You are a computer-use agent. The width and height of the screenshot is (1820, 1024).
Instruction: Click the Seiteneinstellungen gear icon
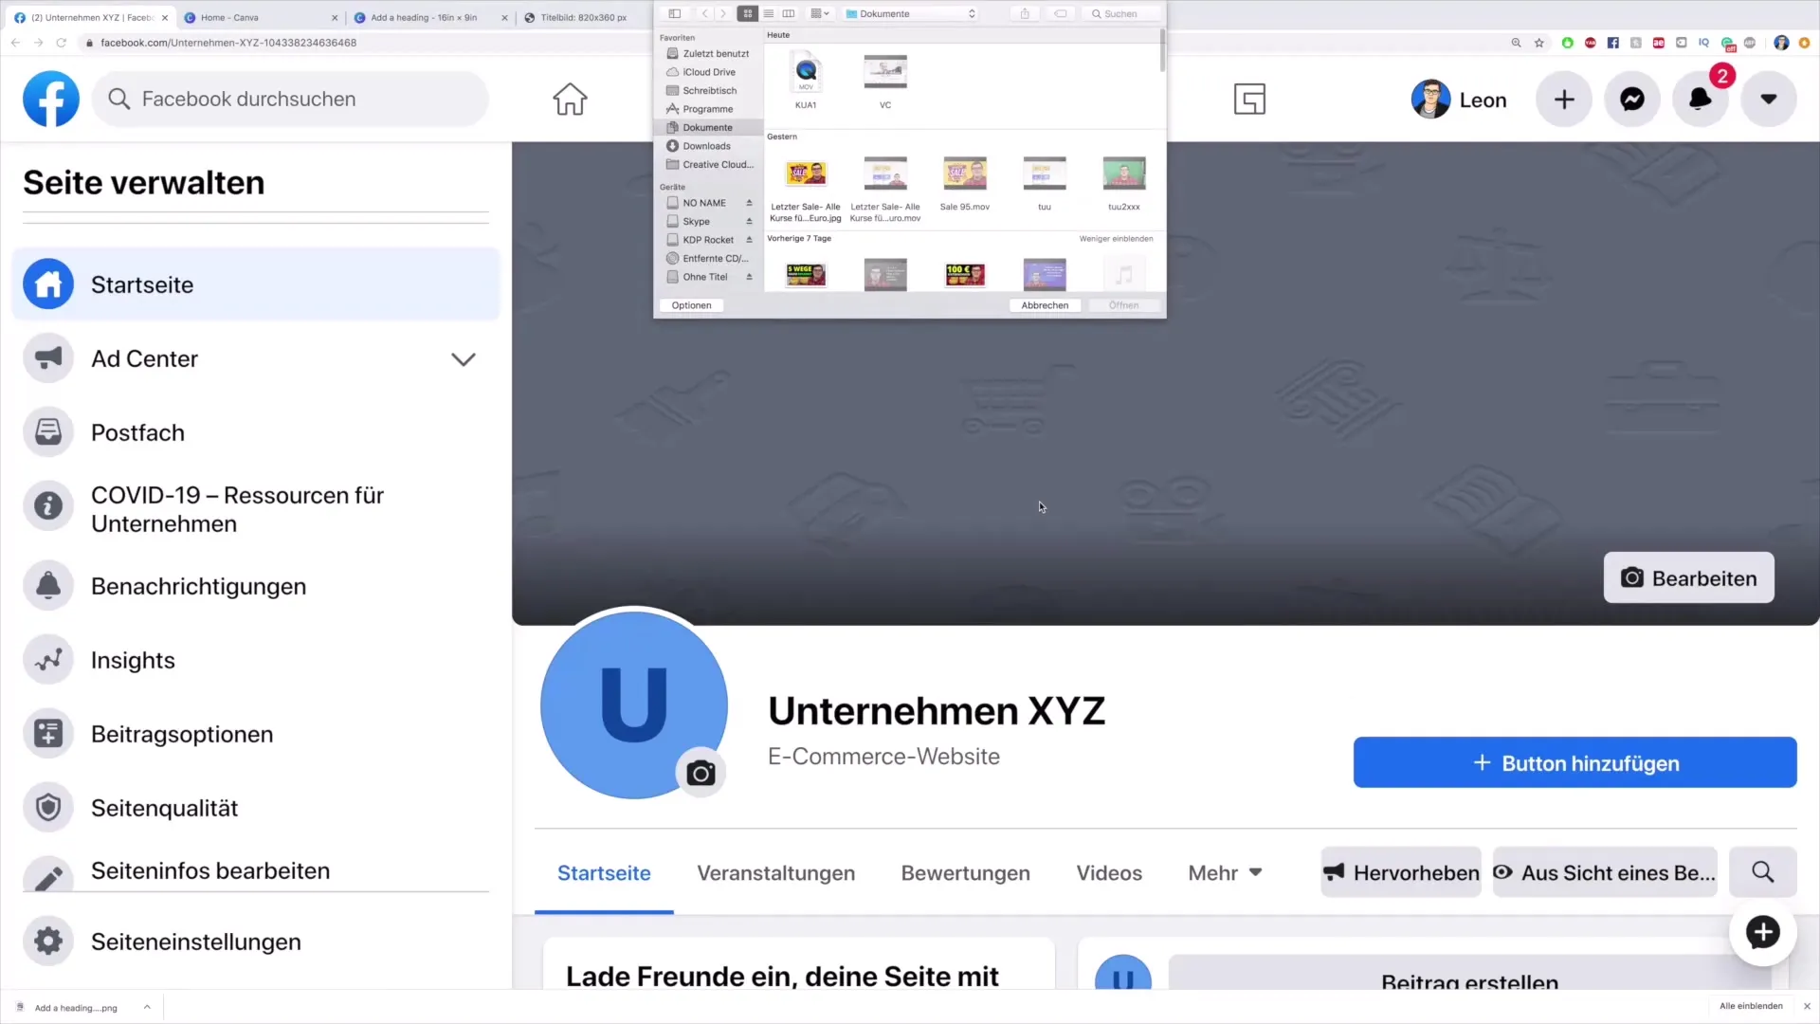tap(47, 942)
